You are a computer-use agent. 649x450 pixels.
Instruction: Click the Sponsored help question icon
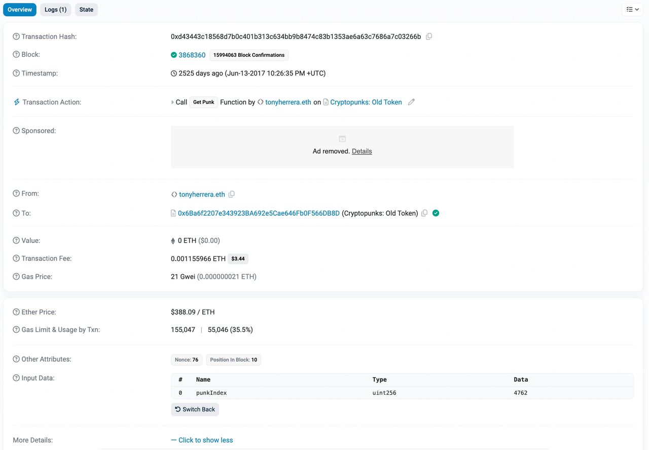[16, 131]
